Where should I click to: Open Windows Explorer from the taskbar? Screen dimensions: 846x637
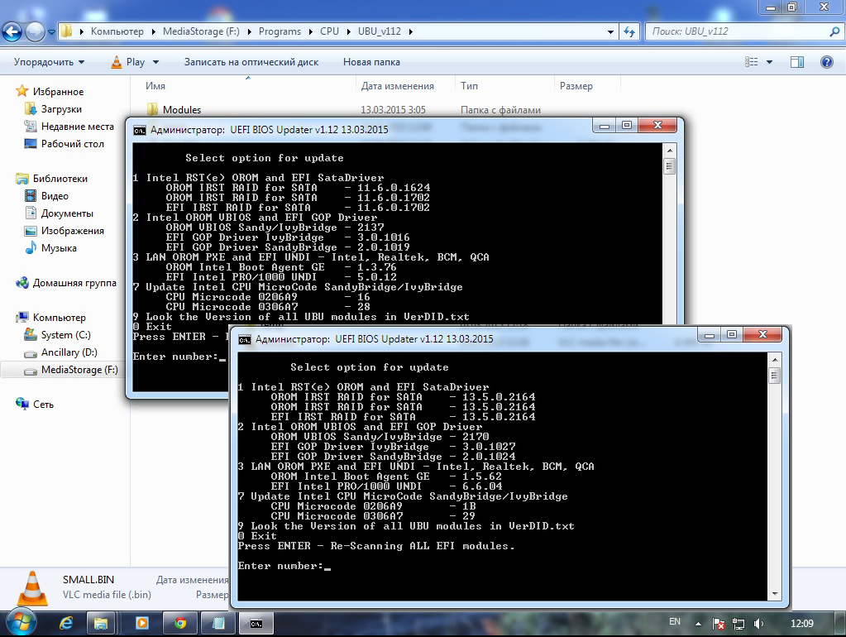point(101,624)
